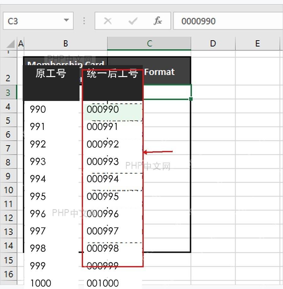Select row 5 header

(8, 120)
